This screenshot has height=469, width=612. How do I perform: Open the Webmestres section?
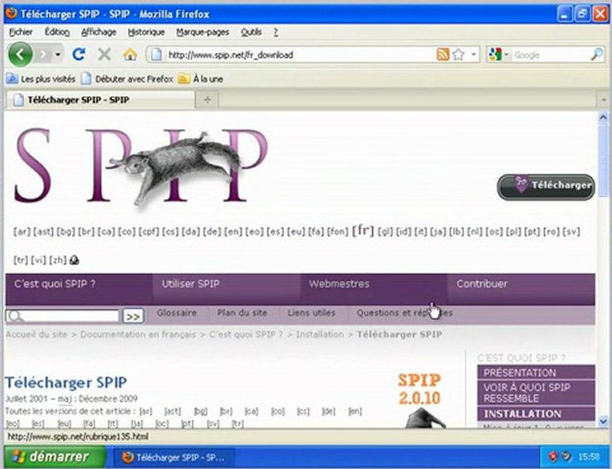pos(373,289)
